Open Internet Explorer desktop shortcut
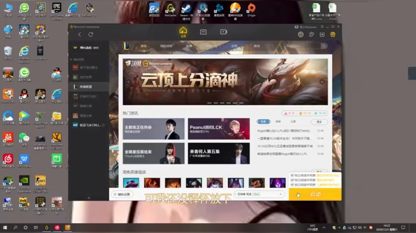The height and width of the screenshot is (233, 416). point(24,54)
